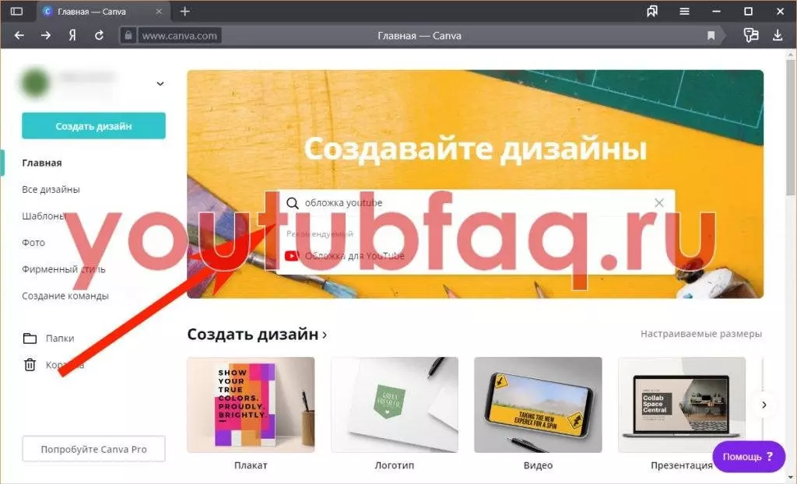Image resolution: width=797 pixels, height=484 pixels.
Task: Open the Плакат design thumbnail
Action: 251,405
